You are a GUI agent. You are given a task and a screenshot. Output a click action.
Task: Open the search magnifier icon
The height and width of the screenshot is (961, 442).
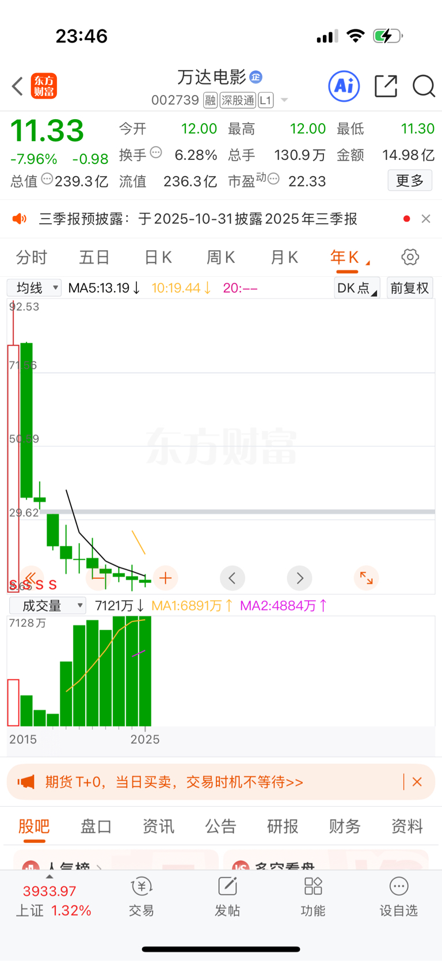coord(424,86)
